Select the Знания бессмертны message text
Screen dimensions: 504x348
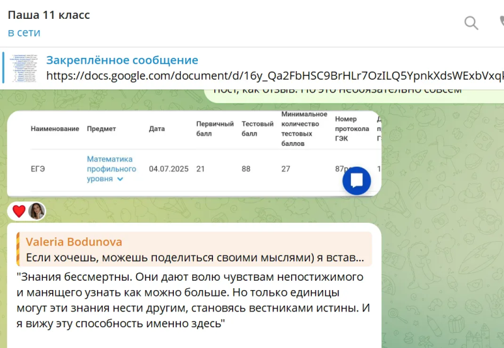193,300
